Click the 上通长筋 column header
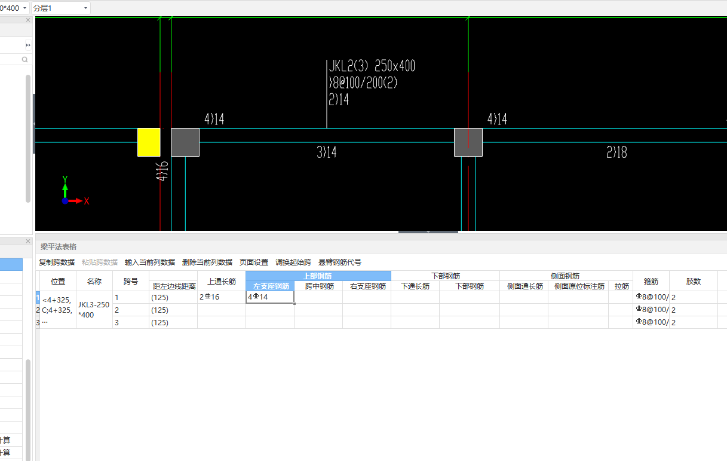The image size is (727, 461). [222, 281]
